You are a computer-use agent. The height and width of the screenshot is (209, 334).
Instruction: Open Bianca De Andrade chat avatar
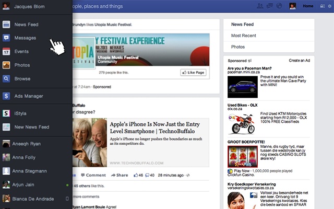pyautogui.click(x=6, y=199)
